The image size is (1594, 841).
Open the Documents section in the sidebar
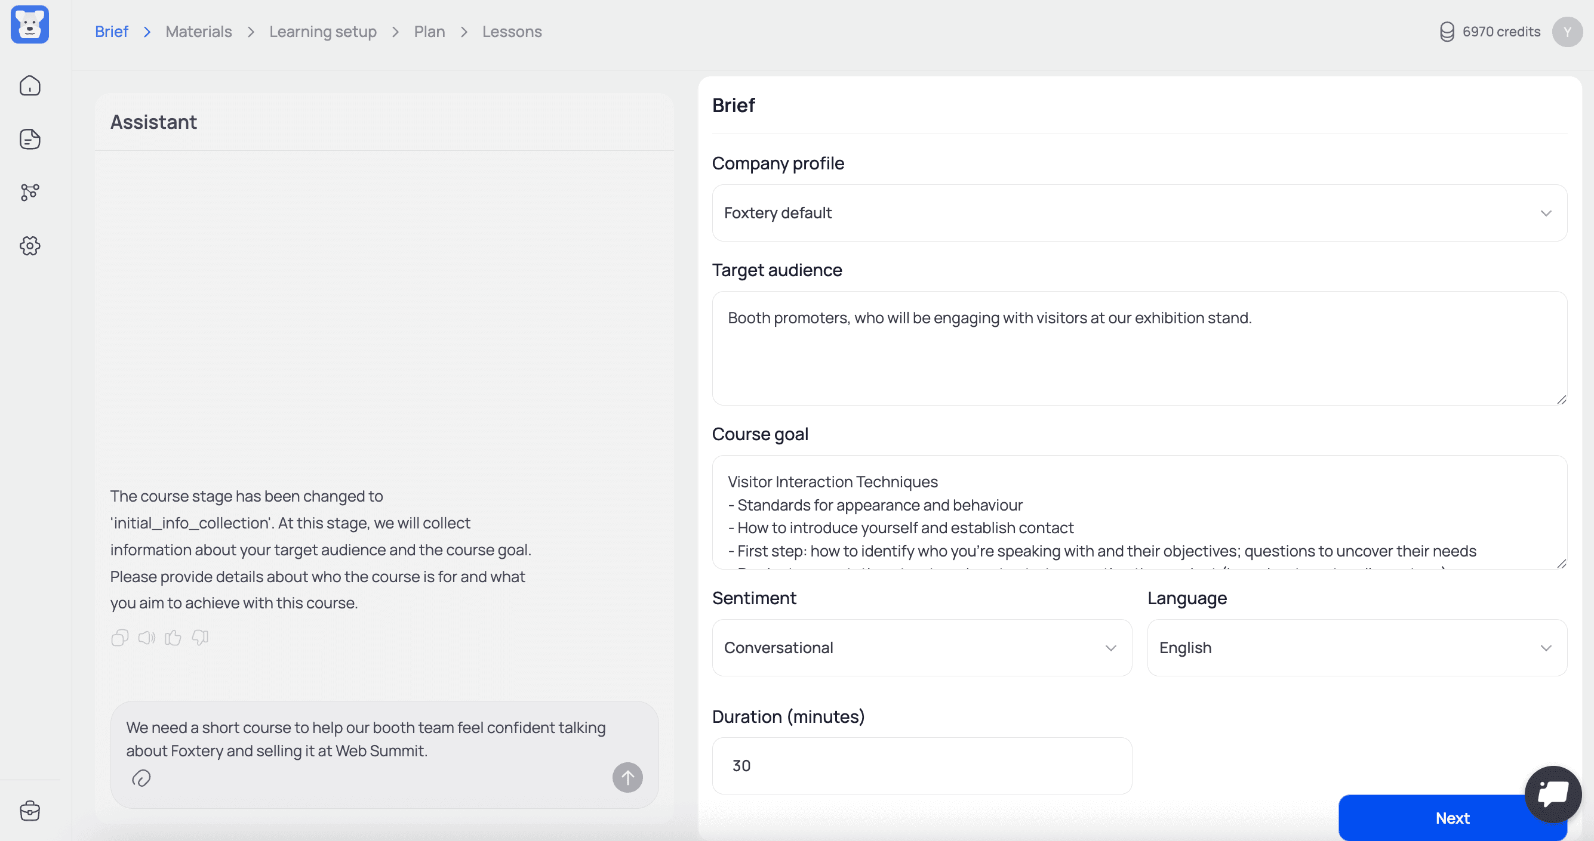[x=30, y=139]
